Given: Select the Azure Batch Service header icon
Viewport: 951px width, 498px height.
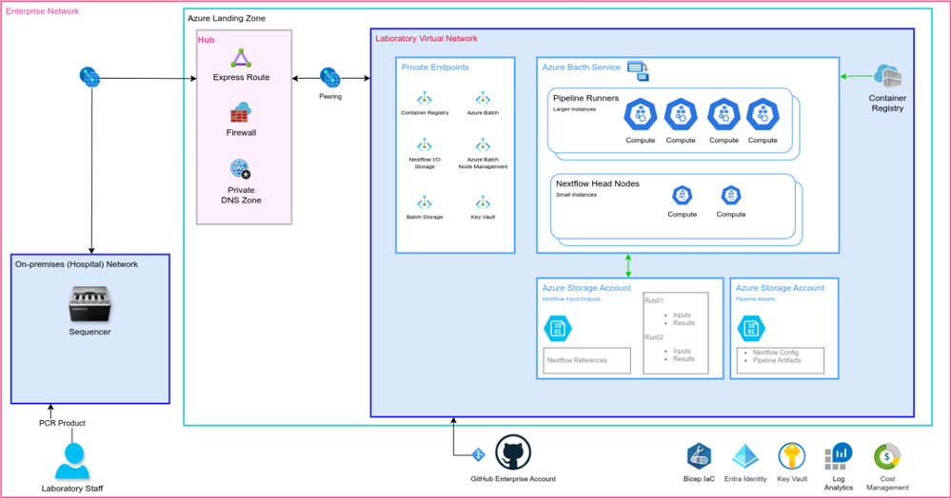Looking at the screenshot, I should [638, 71].
